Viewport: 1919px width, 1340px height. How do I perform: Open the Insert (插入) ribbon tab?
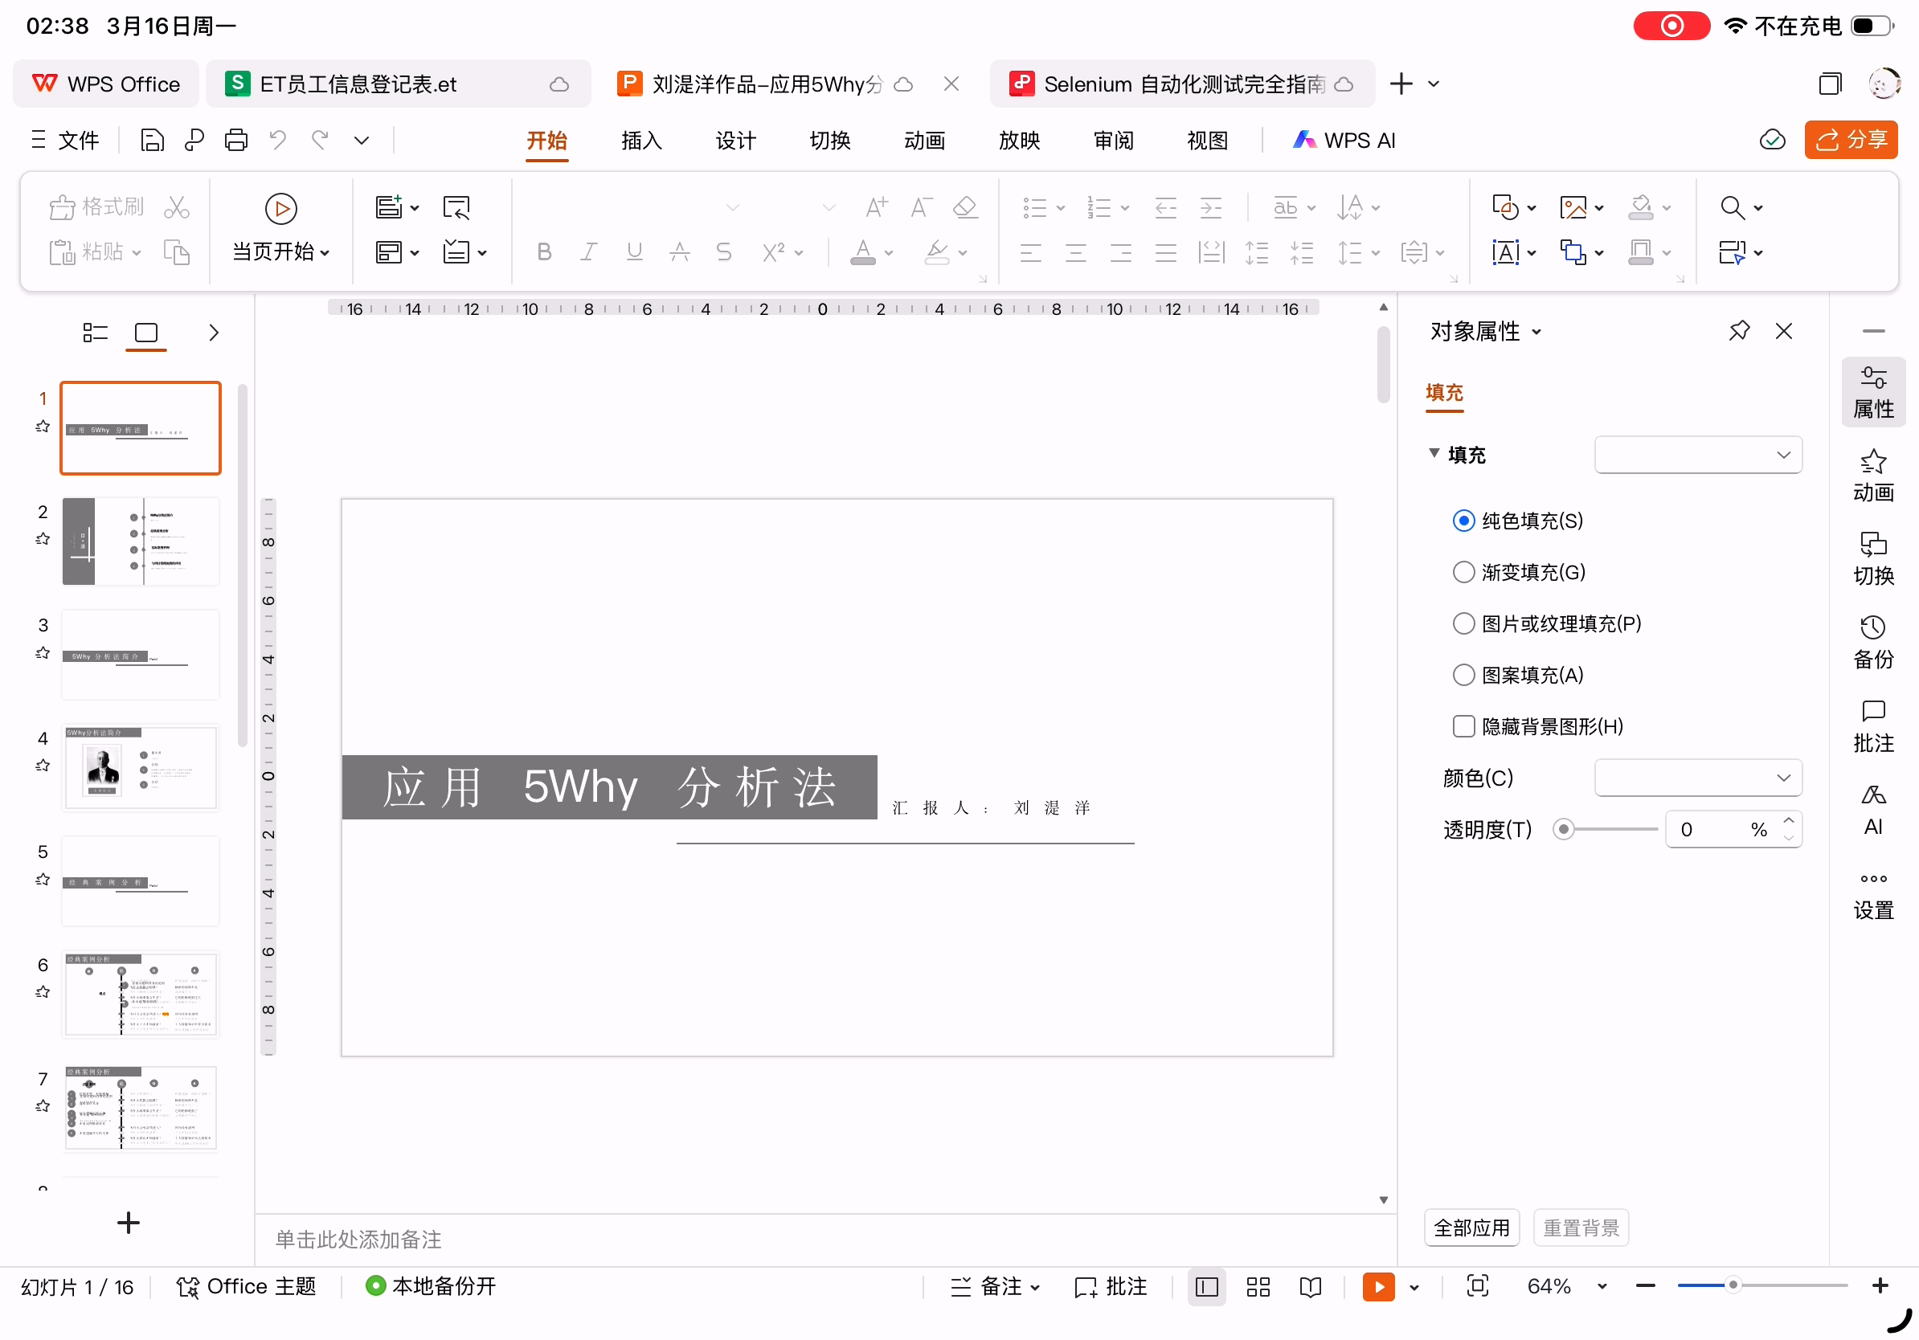click(641, 141)
